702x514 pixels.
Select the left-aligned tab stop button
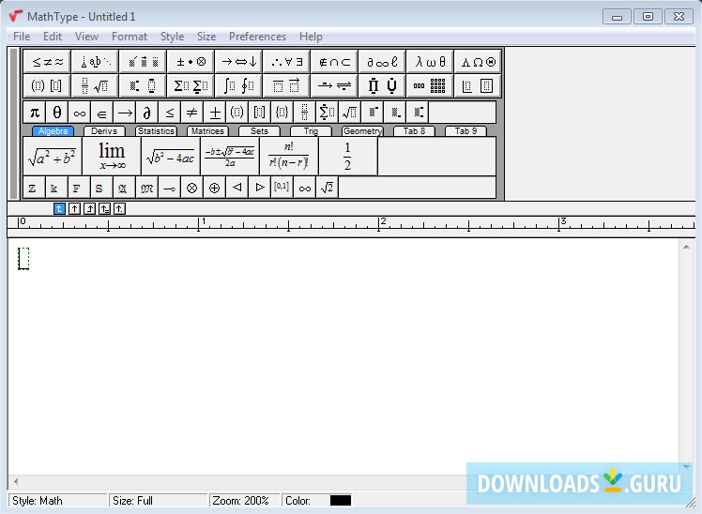point(59,209)
